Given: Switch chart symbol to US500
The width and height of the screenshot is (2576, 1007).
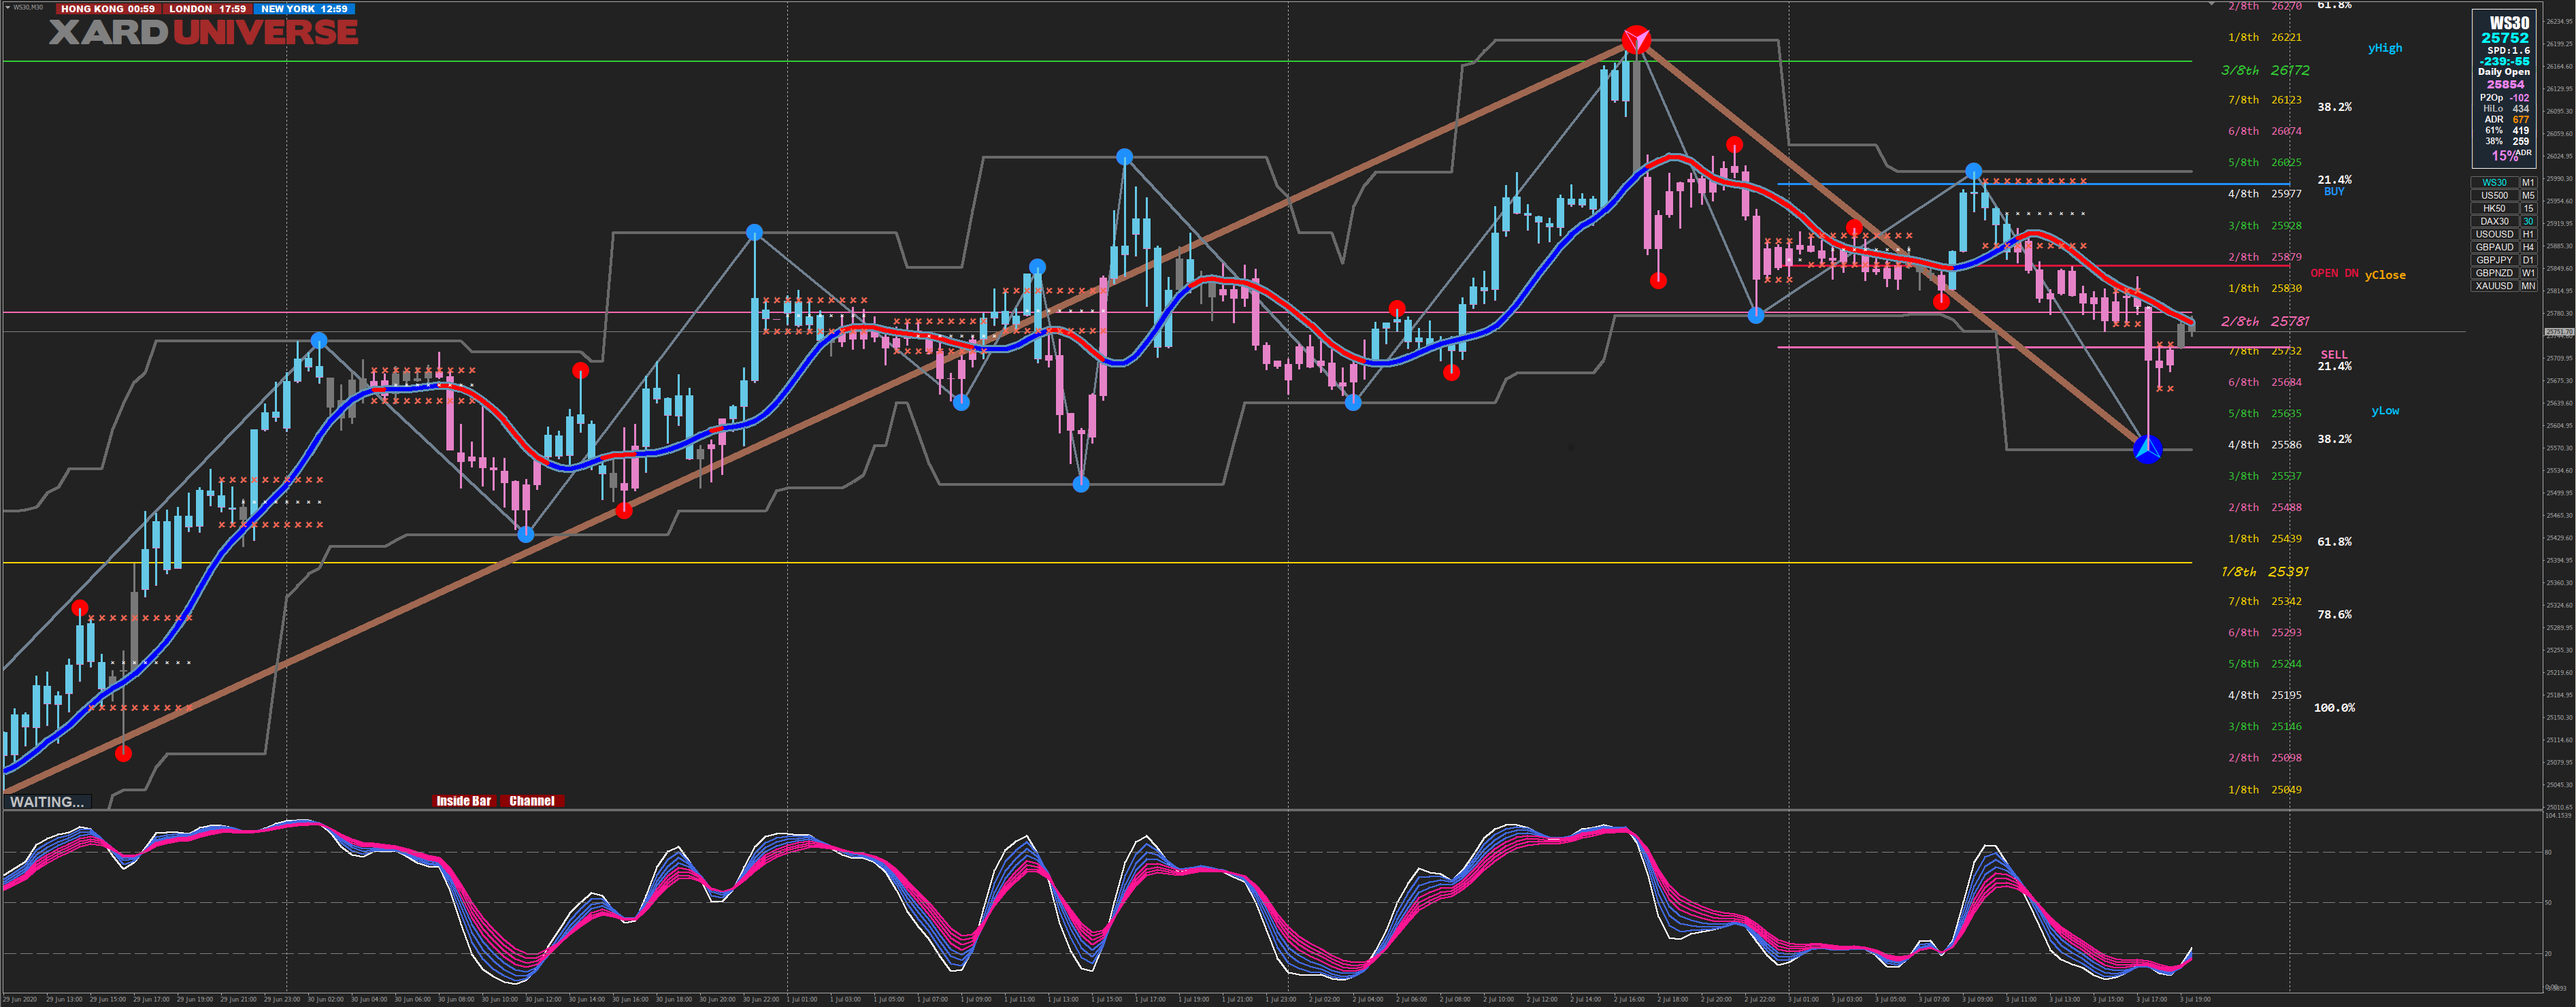Looking at the screenshot, I should click(2494, 195).
